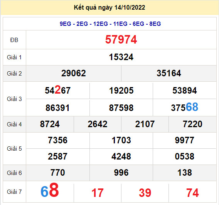219x205 pixels.
Task: Click Giải 3 number 37568
Action: [185, 107]
